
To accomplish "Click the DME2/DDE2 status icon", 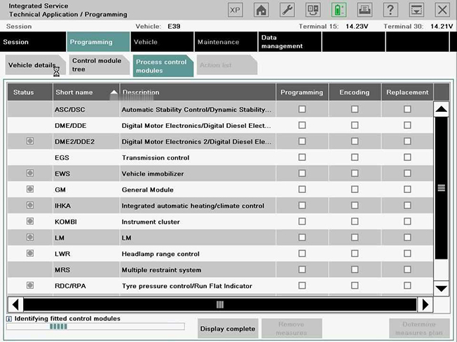I will [x=30, y=141].
